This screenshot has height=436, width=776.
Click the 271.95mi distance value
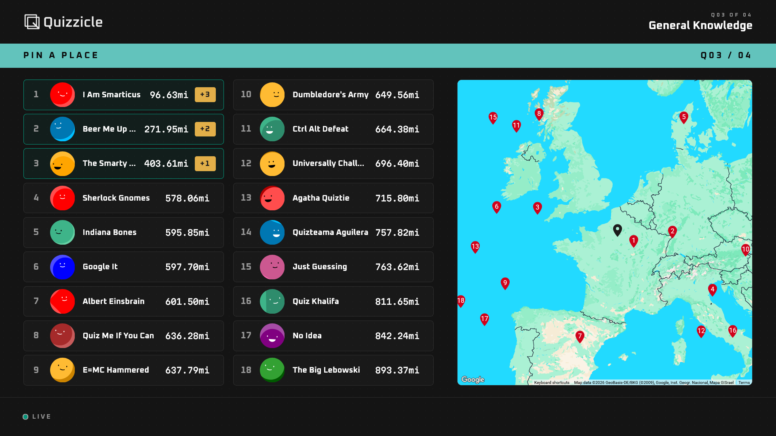pos(166,129)
